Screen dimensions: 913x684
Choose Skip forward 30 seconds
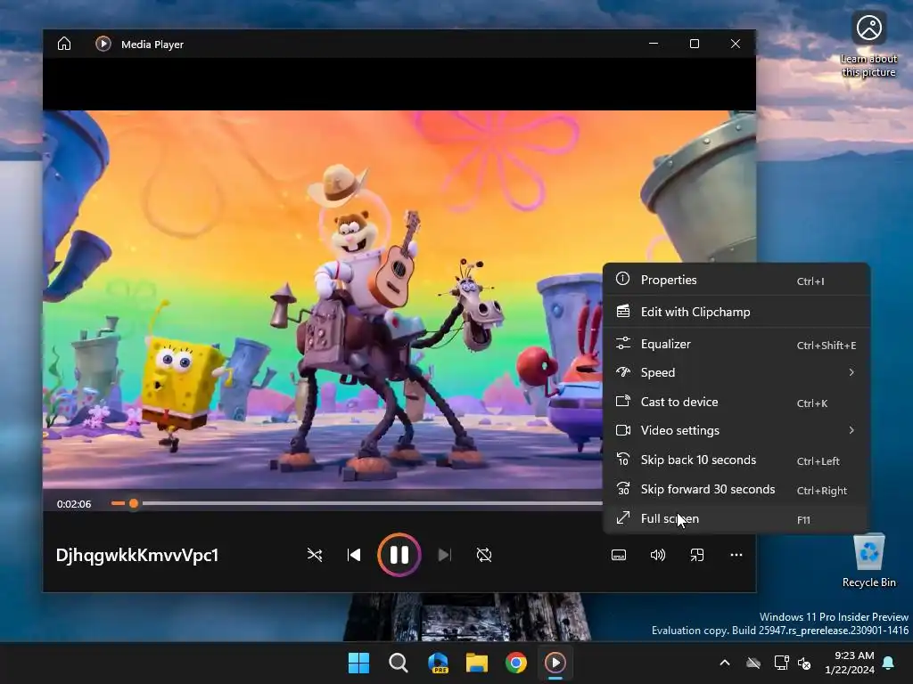tap(736, 489)
